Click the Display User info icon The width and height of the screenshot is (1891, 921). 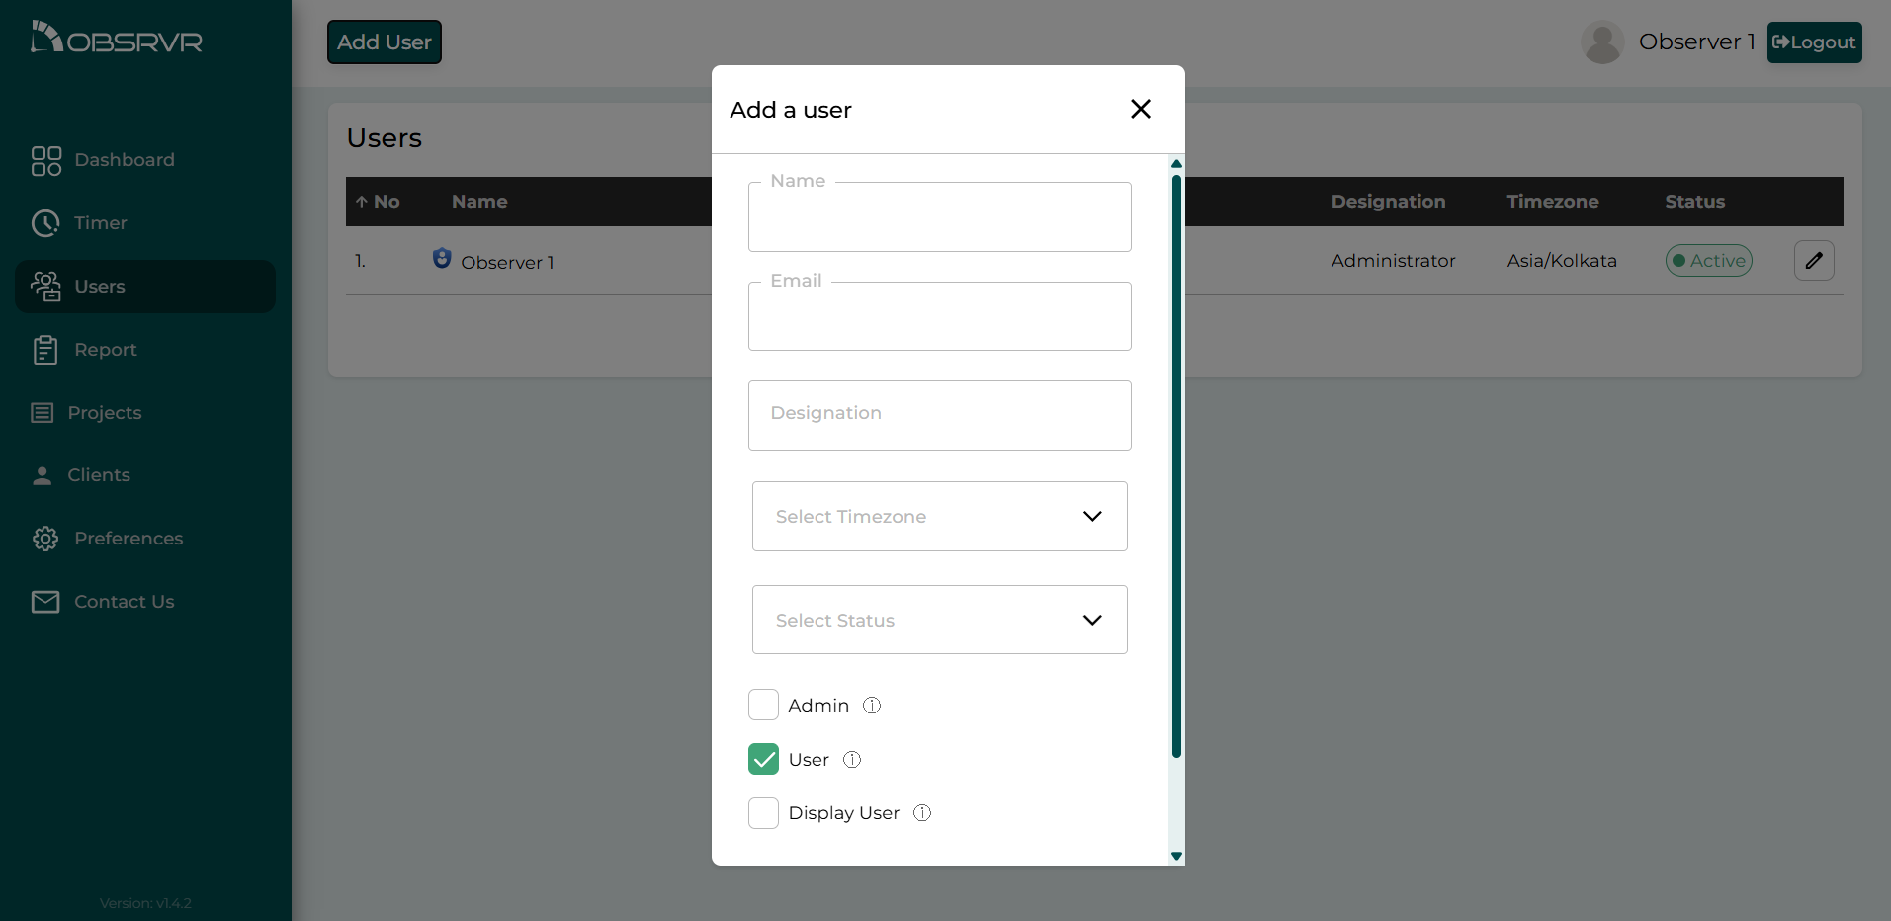click(x=921, y=813)
